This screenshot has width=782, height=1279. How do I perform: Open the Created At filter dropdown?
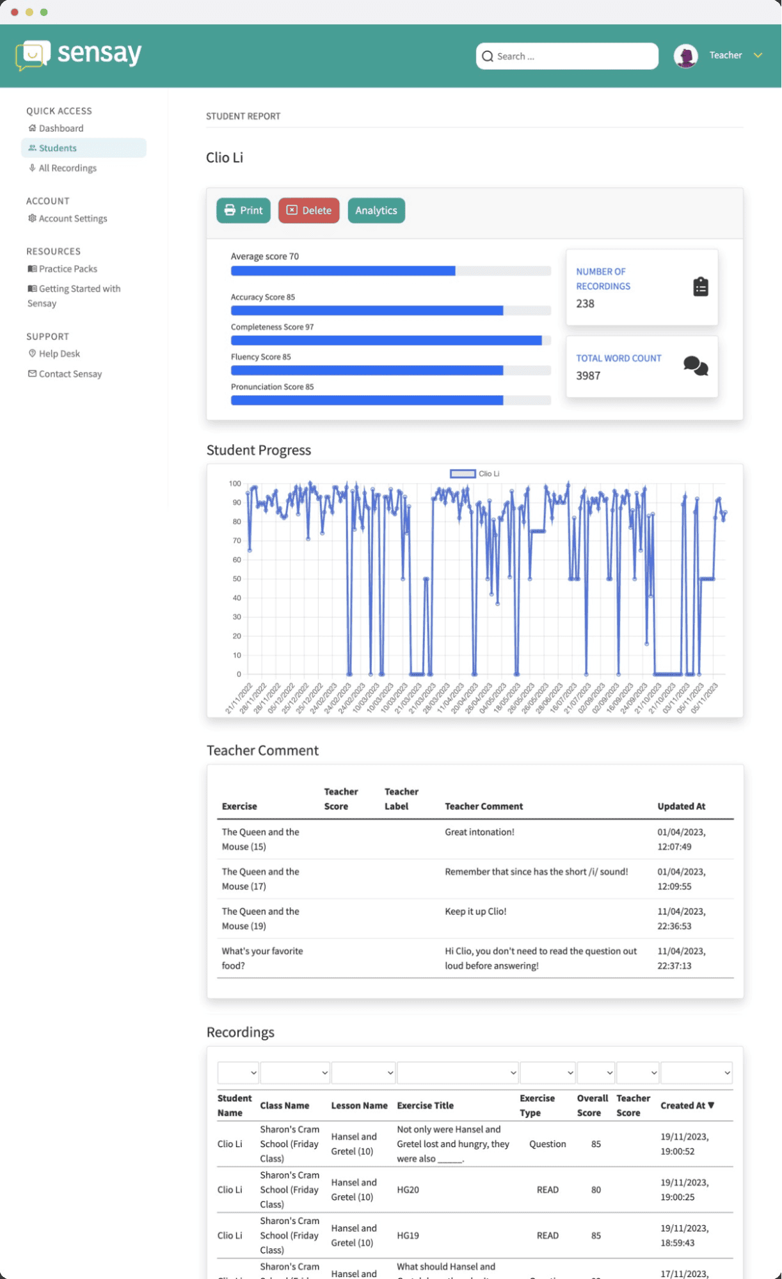point(696,1073)
